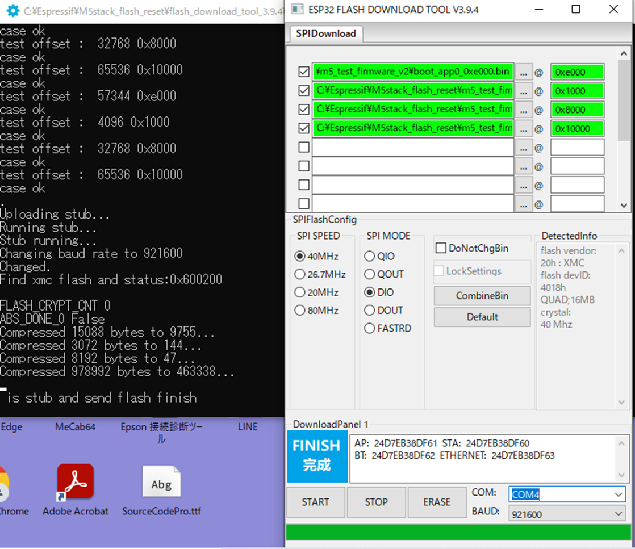
Task: Click 'flash vendor:' text in DetectedInfo
Action: 568,250
